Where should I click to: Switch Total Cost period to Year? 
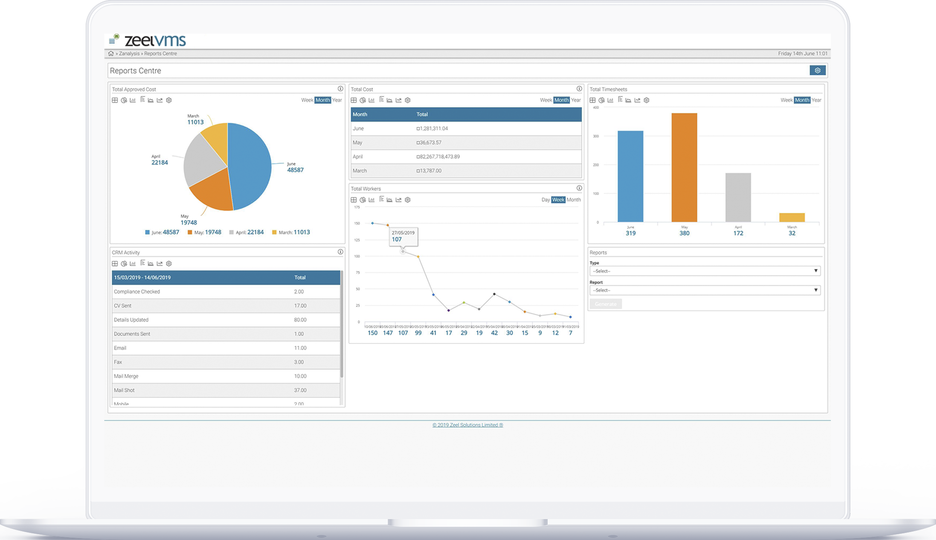pos(576,100)
